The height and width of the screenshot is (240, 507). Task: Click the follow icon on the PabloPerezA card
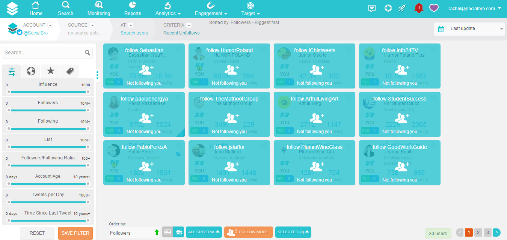(146, 166)
